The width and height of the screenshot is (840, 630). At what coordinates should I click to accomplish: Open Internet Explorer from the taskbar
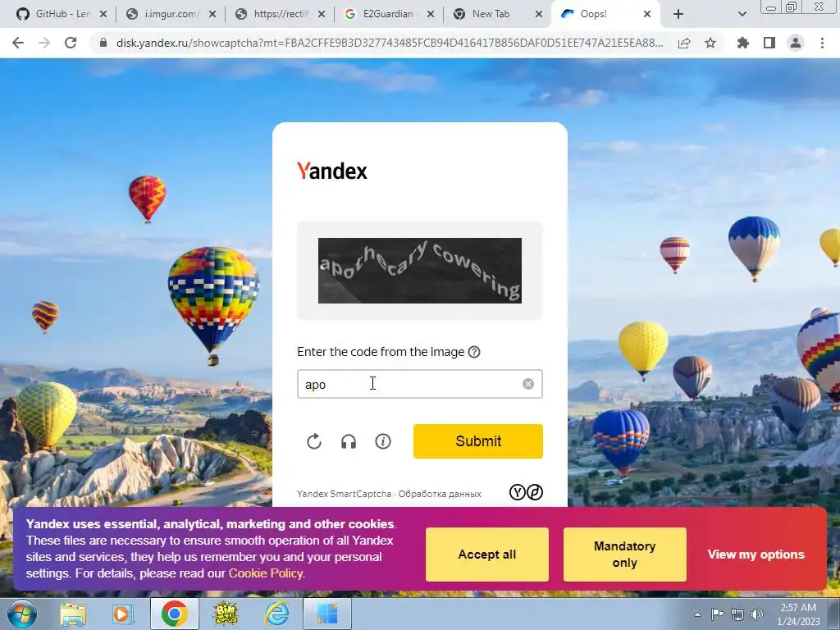coord(277,614)
